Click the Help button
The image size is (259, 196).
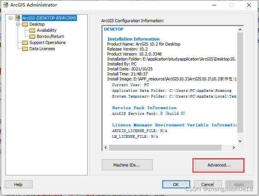[x=18, y=185]
